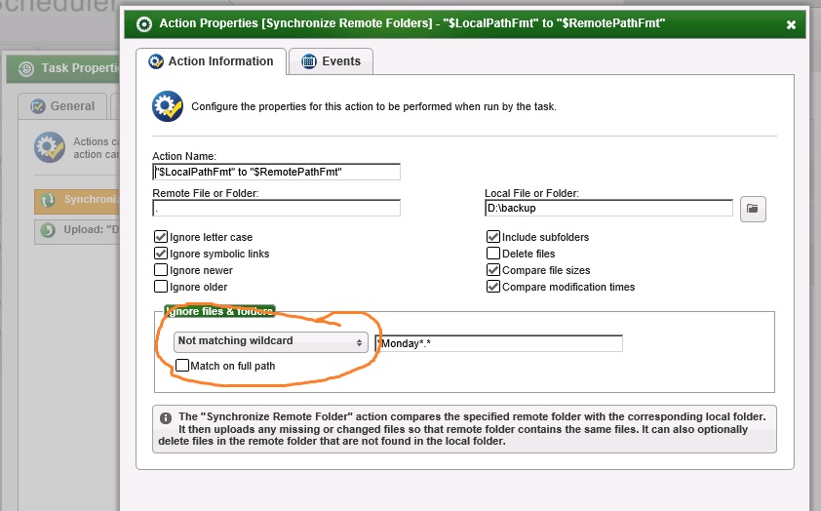Uncheck Ignore symbolic links
Screen dimensions: 821x511
point(161,254)
